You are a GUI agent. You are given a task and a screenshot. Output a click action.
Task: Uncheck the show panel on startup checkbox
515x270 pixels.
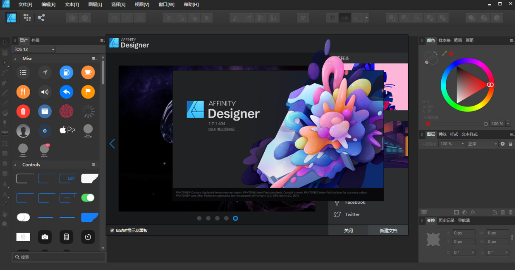(x=112, y=231)
